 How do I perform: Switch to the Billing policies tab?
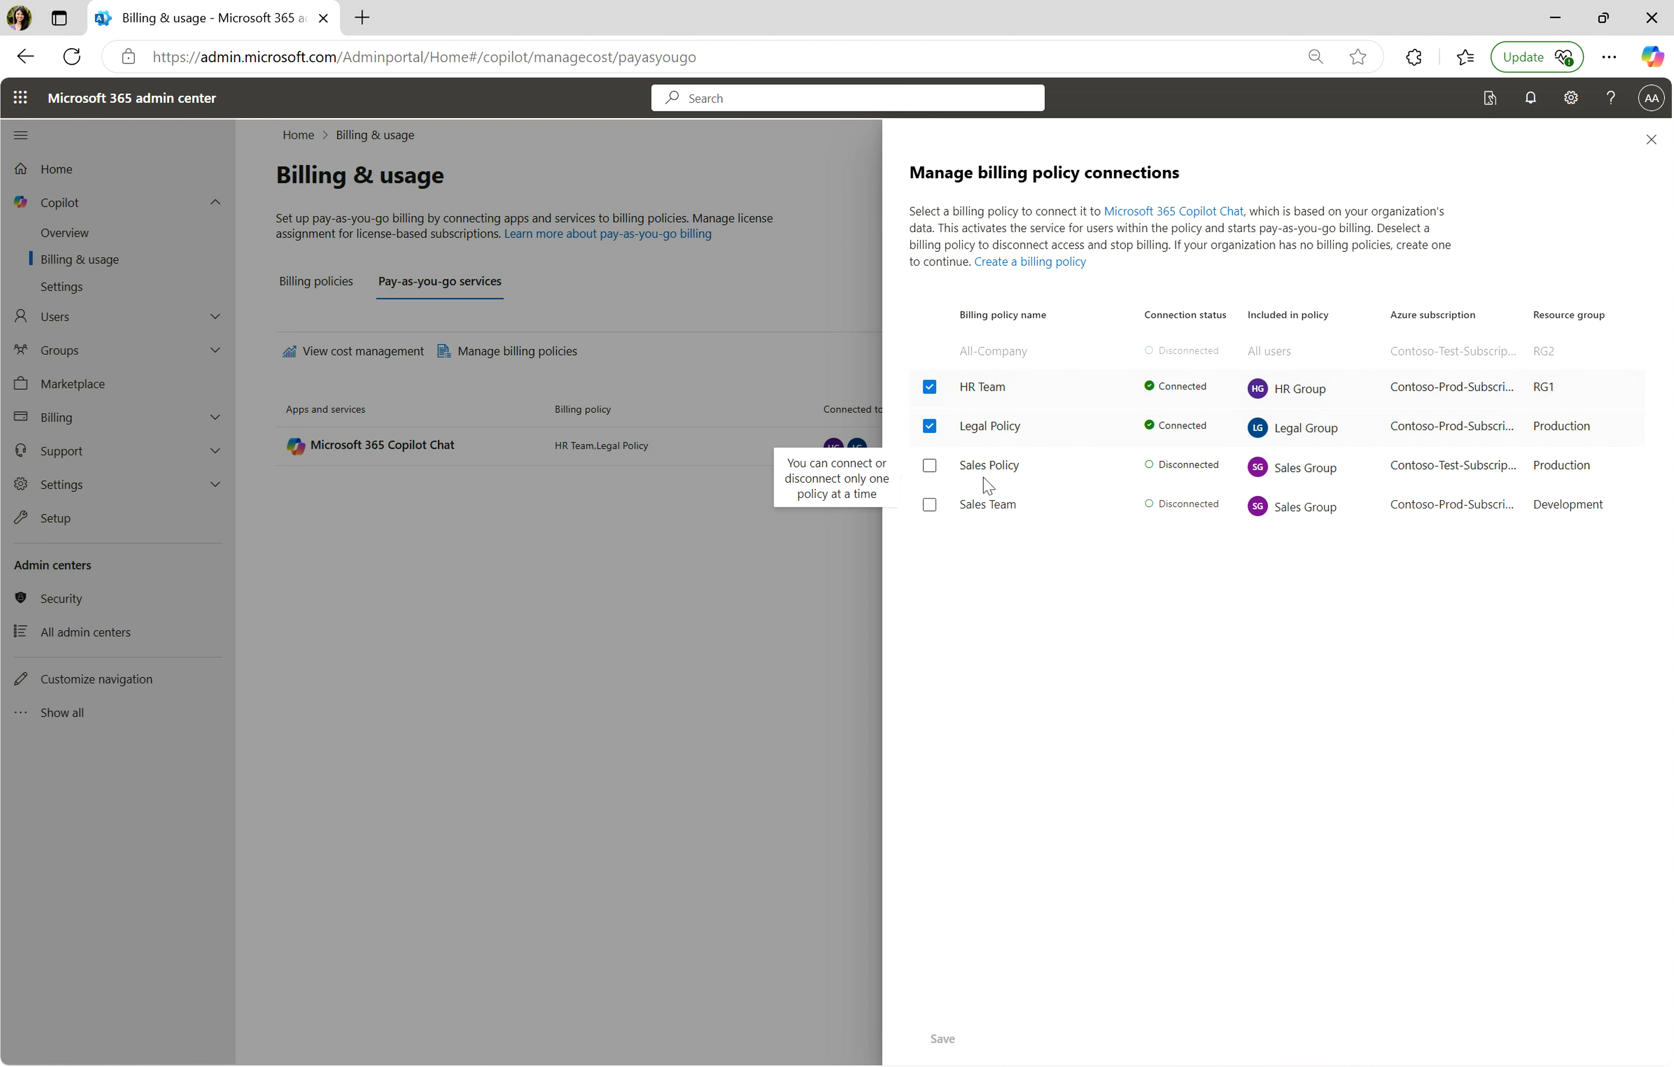[316, 281]
